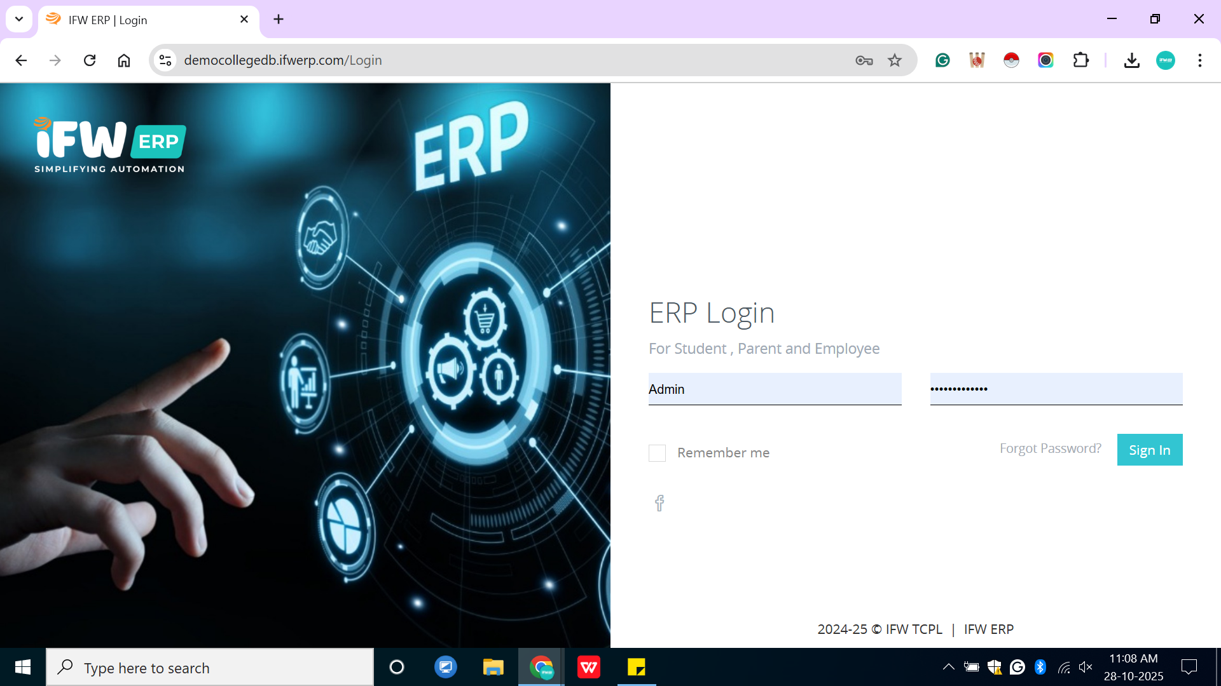This screenshot has height=686, width=1221.
Task: Open the Pokeball extension icon
Action: tap(1011, 60)
